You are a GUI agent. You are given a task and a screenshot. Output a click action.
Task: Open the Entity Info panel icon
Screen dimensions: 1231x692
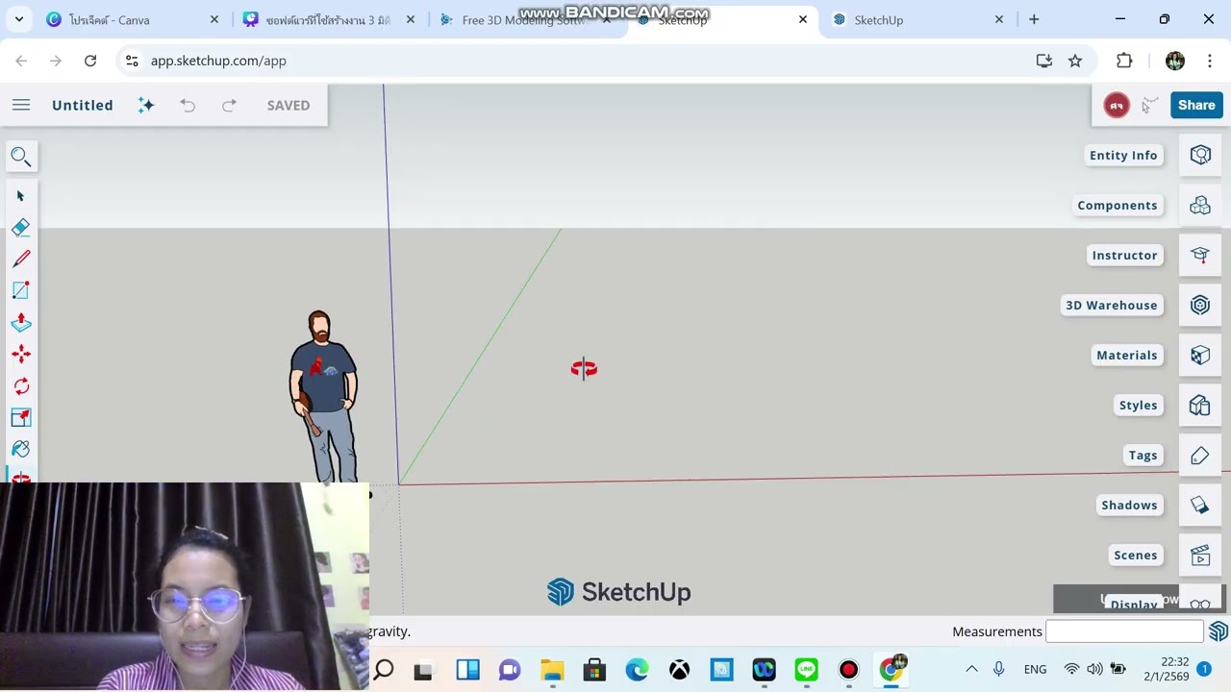point(1200,155)
